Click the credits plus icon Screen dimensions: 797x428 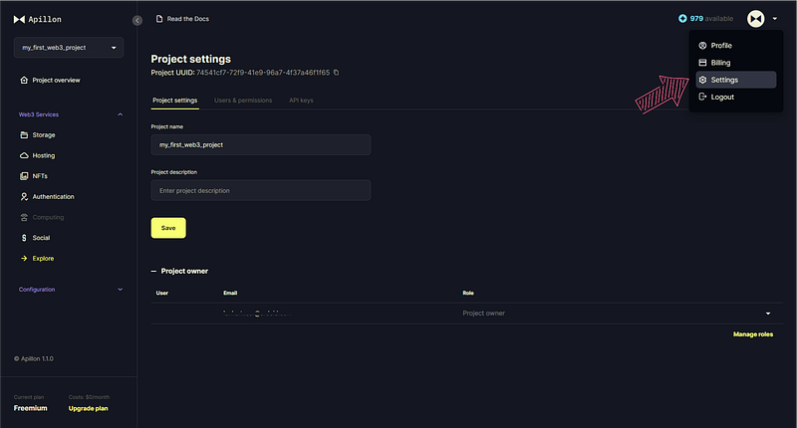(x=682, y=18)
